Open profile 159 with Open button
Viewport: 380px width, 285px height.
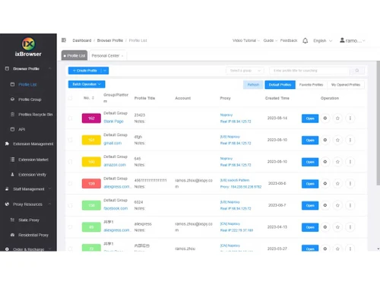click(310, 184)
